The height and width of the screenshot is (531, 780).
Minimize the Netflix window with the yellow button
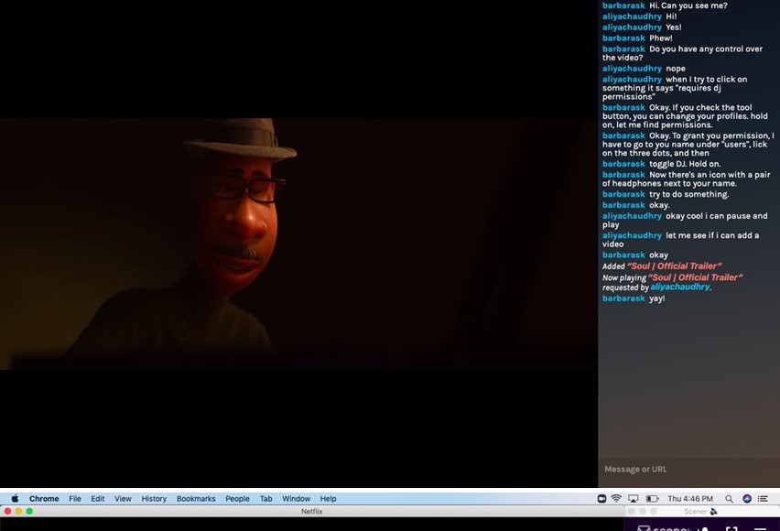(x=18, y=511)
